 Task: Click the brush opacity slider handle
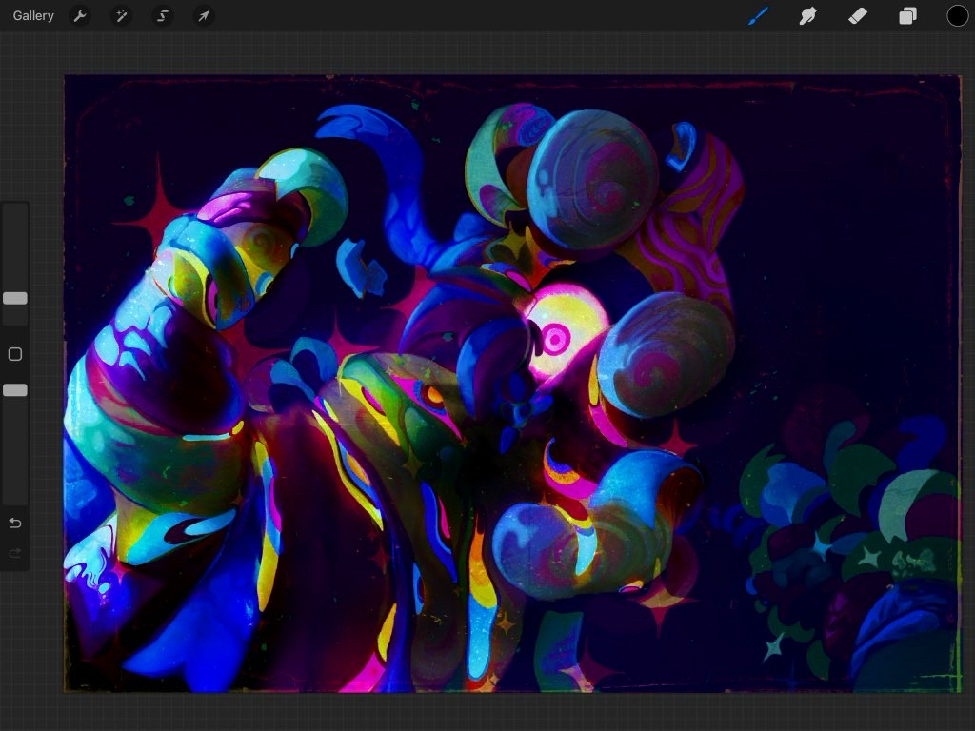[x=15, y=390]
